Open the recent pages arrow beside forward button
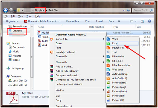 [15, 10]
